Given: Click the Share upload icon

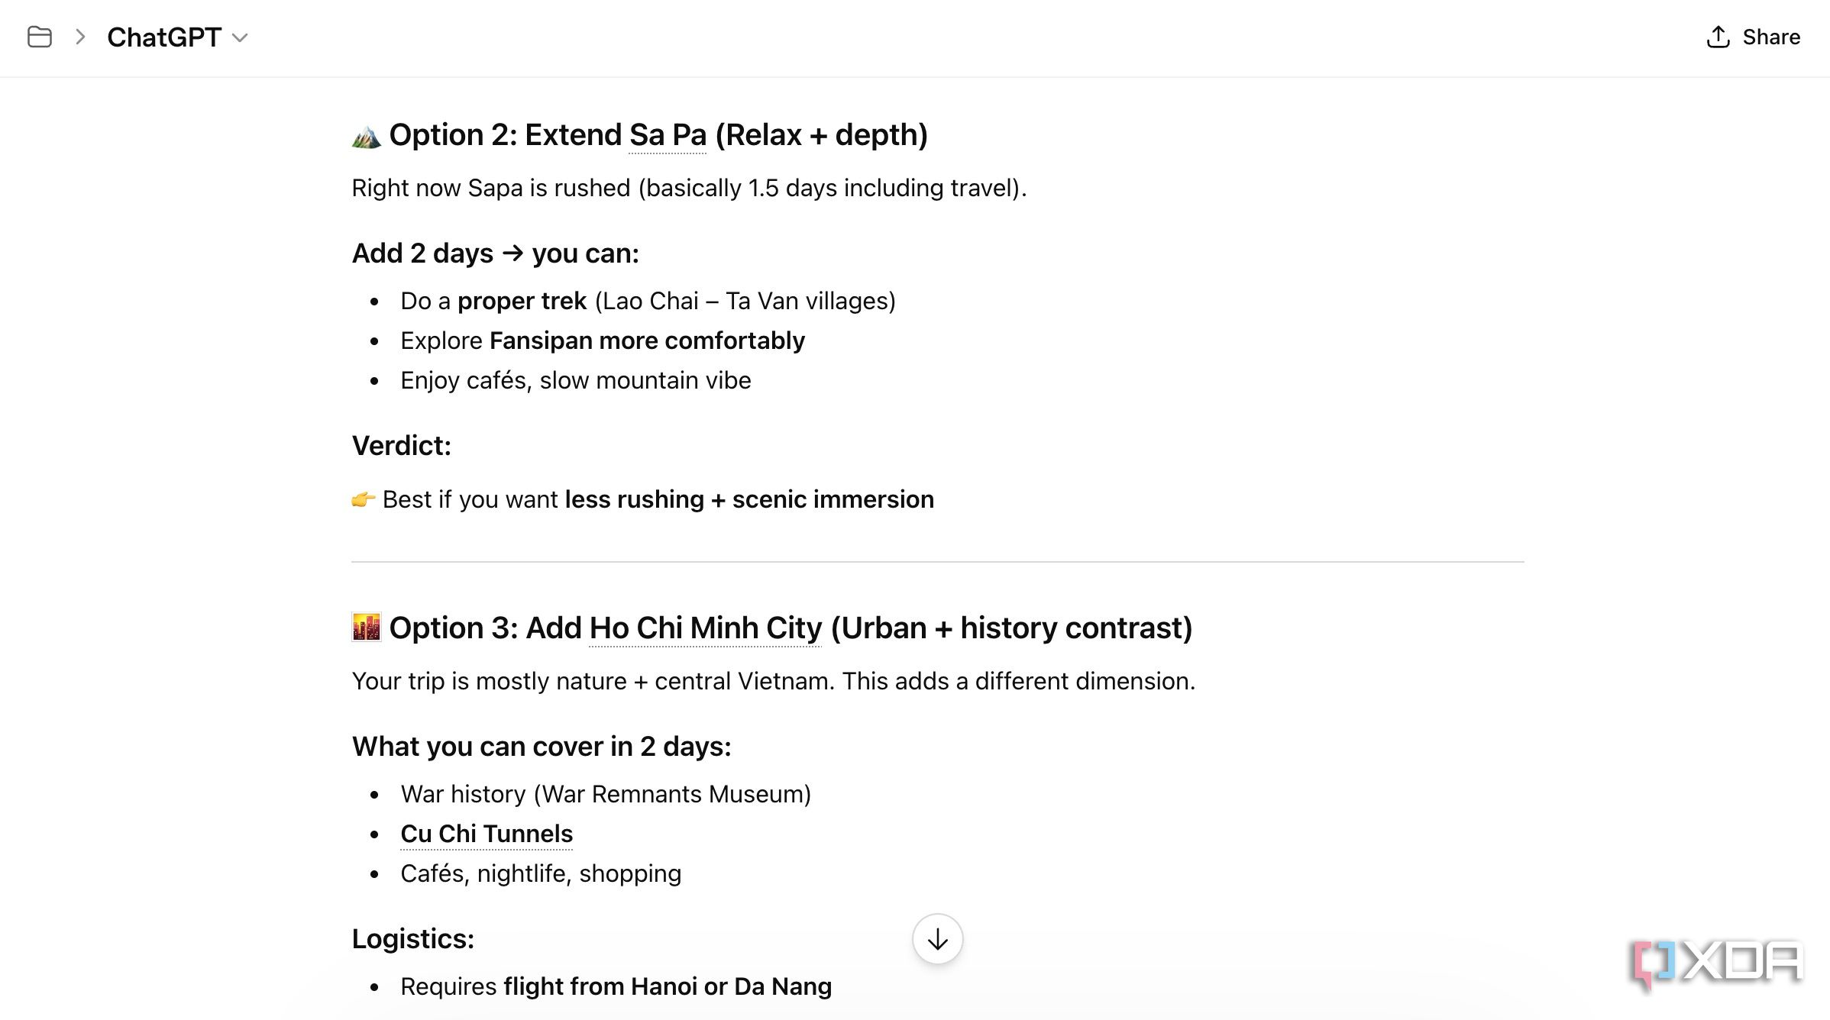Looking at the screenshot, I should tap(1718, 37).
